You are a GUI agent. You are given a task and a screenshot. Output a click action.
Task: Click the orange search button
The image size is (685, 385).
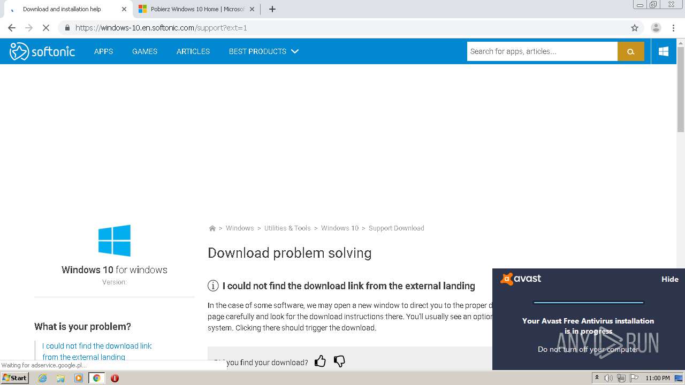pyautogui.click(x=630, y=51)
